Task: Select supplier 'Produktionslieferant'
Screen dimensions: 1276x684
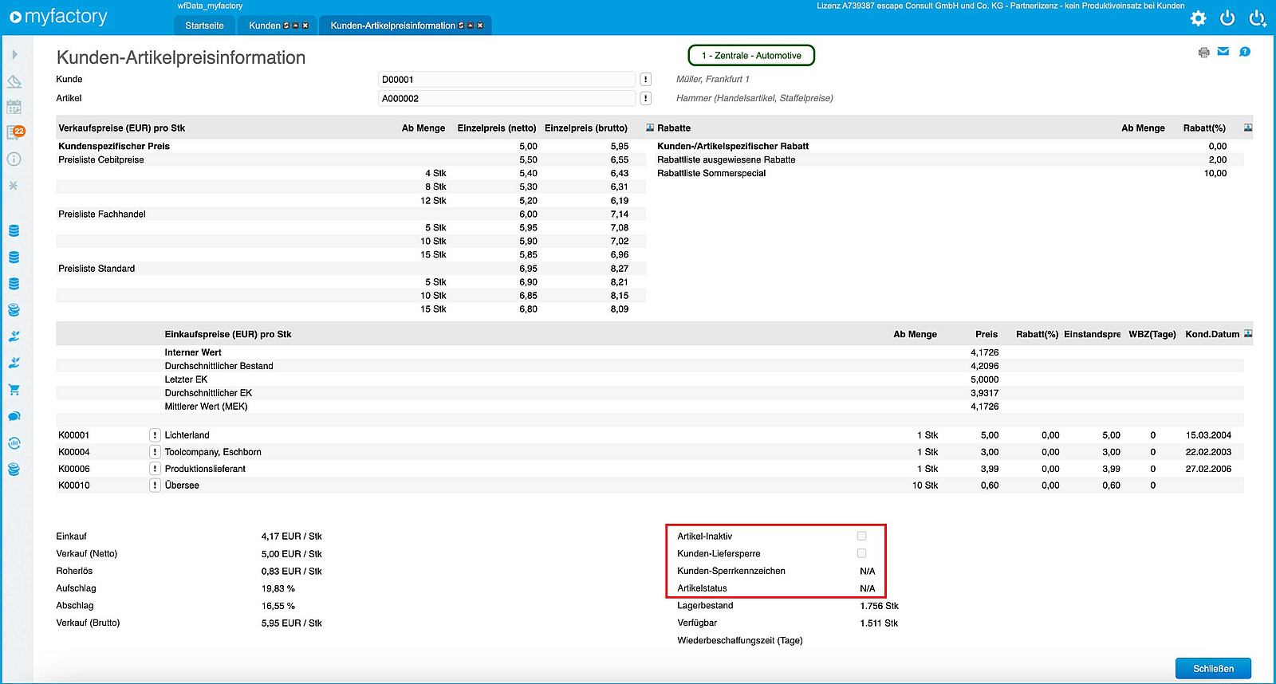Action: 205,469
